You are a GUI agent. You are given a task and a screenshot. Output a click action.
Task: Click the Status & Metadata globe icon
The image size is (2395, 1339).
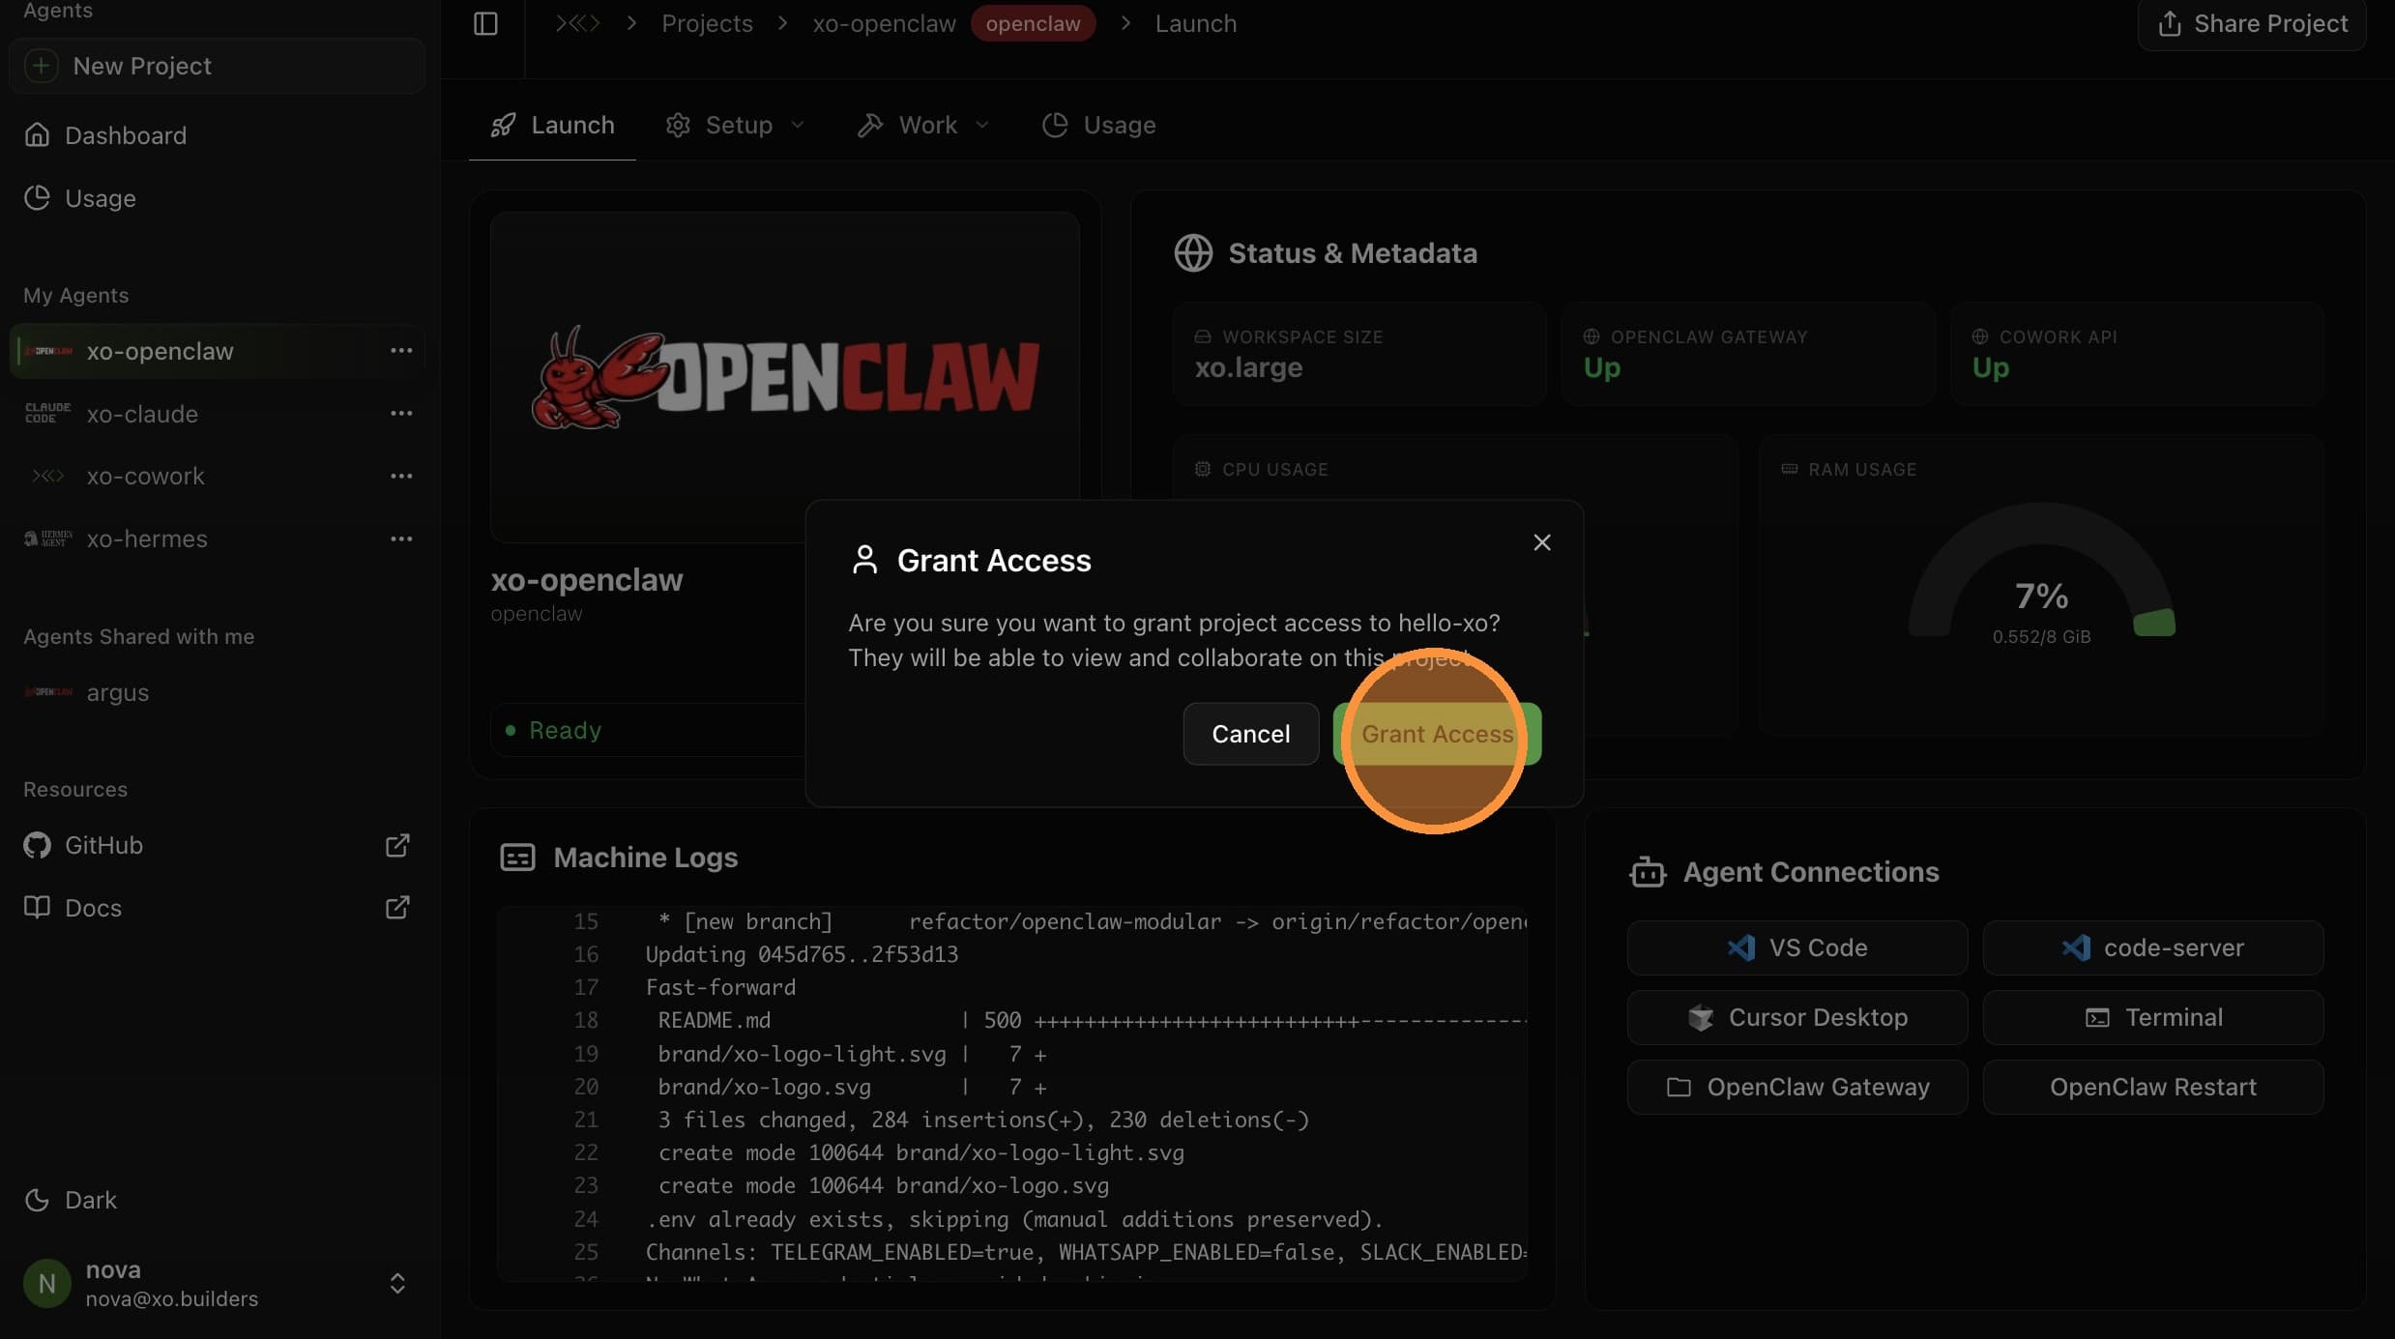[x=1193, y=253]
